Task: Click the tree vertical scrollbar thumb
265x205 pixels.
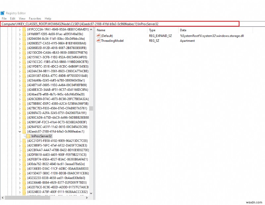Action: 91,108
